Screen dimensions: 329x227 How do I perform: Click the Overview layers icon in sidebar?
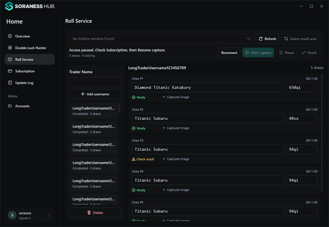pos(10,36)
